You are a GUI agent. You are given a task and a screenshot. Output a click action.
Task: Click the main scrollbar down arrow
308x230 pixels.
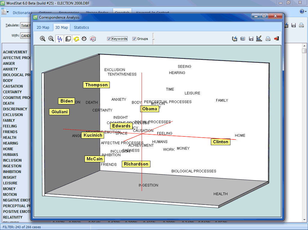[x=304, y=220]
